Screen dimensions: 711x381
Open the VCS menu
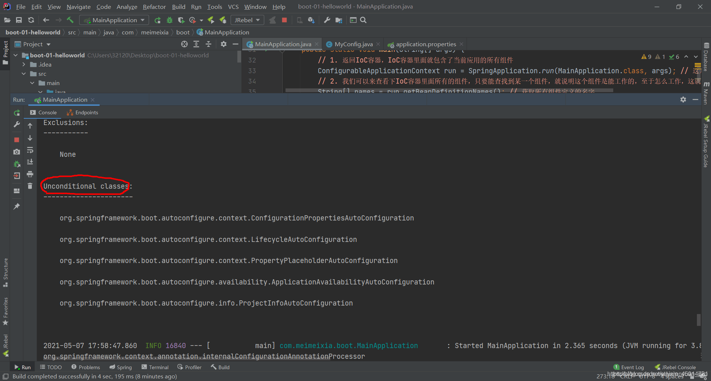(233, 7)
